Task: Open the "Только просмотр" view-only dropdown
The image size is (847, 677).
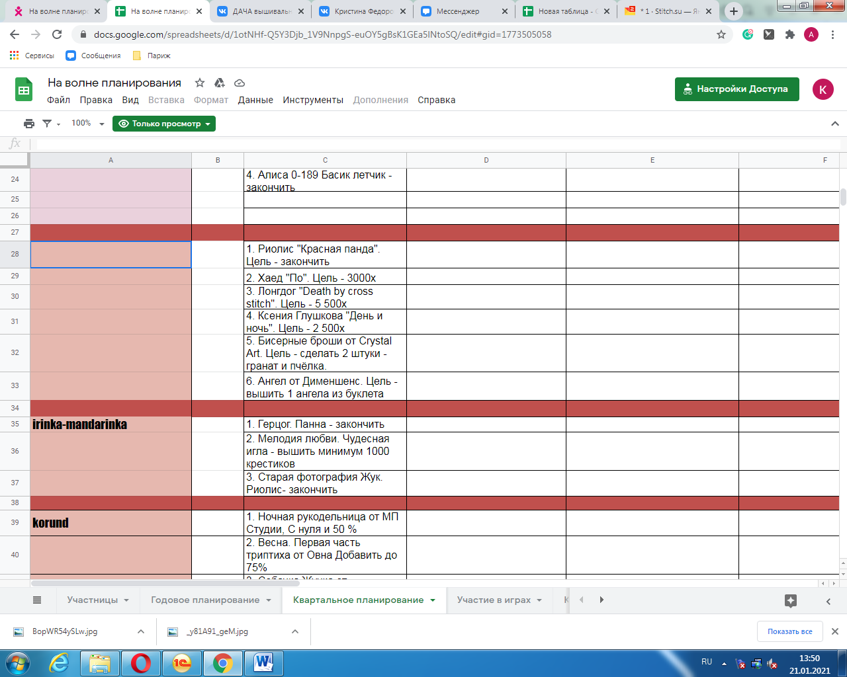Action: tap(164, 124)
